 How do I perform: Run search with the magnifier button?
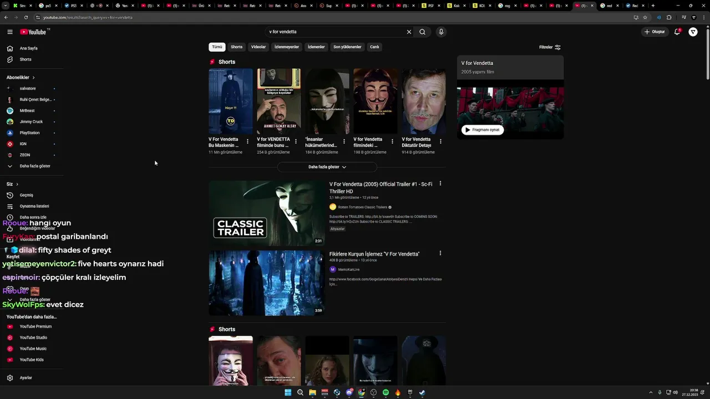[x=422, y=32]
